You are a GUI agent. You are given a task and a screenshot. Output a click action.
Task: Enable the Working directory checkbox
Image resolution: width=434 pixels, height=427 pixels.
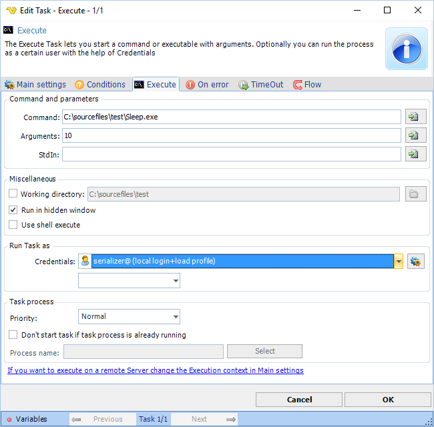pyautogui.click(x=13, y=194)
